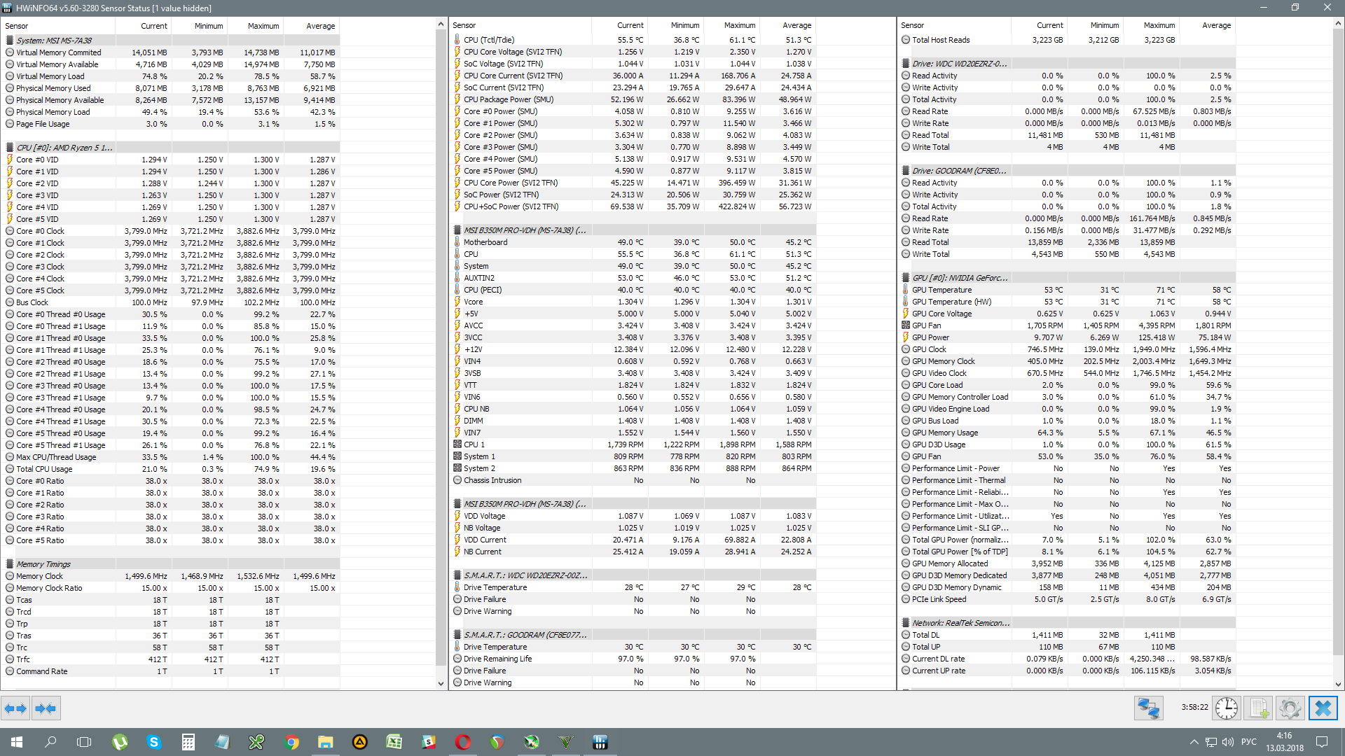Select the 'GPU [#0]: NVIDIA GeForc...' group header

[1068, 278]
